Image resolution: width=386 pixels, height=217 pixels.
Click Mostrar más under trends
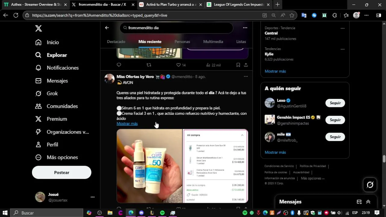pyautogui.click(x=275, y=71)
